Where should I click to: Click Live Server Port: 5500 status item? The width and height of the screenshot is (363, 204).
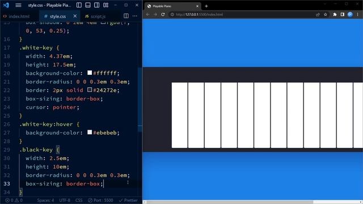(100, 200)
